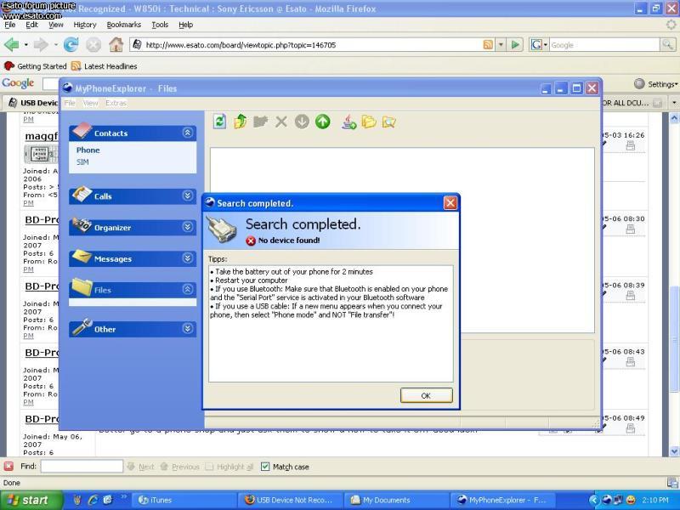Viewport: 680px width, 510px height.
Task: Click the gray download arrow icon
Action: tap(302, 122)
